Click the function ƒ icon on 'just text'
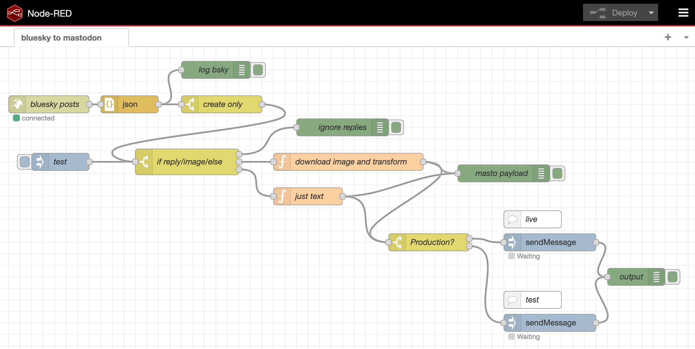The height and width of the screenshot is (349, 695). (283, 196)
